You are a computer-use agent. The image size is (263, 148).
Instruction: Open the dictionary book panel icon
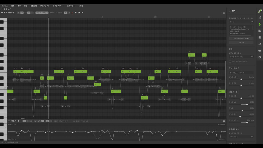pos(260,38)
